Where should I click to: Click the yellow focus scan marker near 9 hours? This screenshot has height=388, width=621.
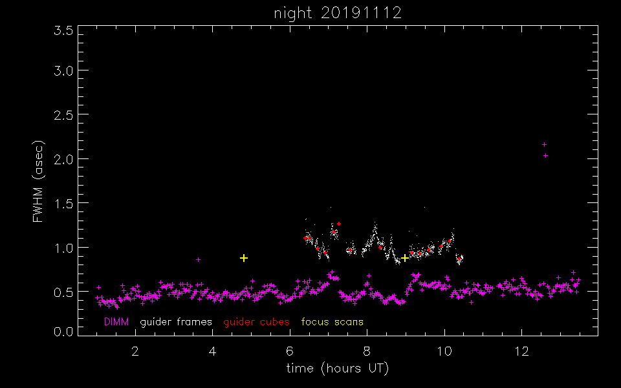pos(405,258)
